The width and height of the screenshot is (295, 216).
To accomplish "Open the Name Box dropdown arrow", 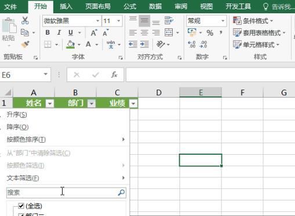I will point(46,75).
